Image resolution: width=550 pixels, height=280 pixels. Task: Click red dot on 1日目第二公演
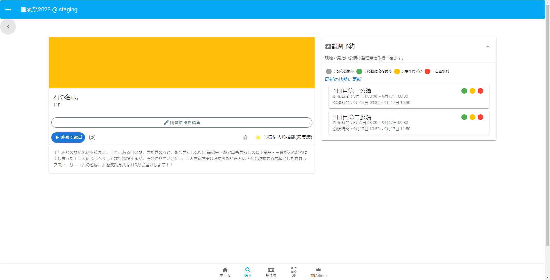(480, 117)
